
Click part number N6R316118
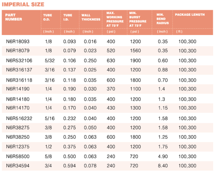coord(19,80)
